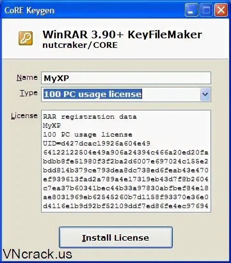Select the '100 PC usage license' combo text

click(x=93, y=94)
